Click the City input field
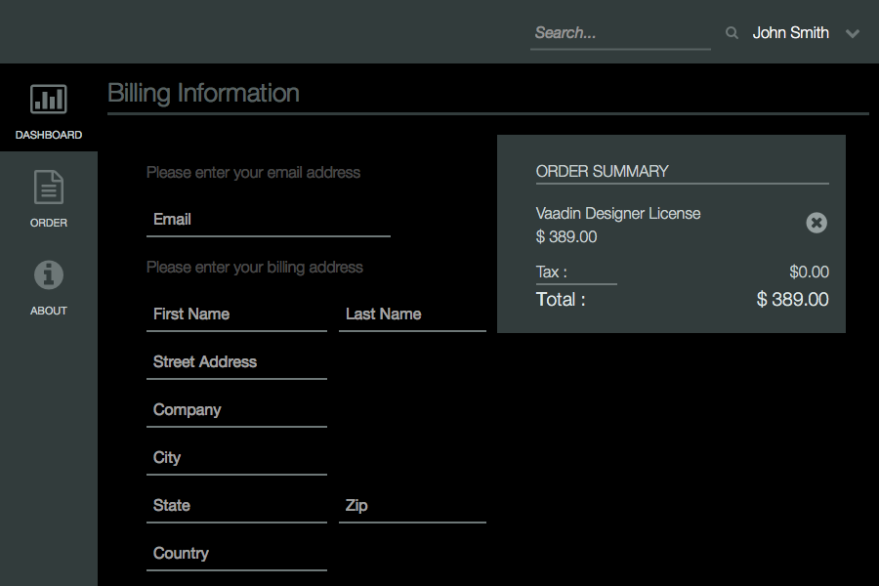The width and height of the screenshot is (879, 586). 236,458
